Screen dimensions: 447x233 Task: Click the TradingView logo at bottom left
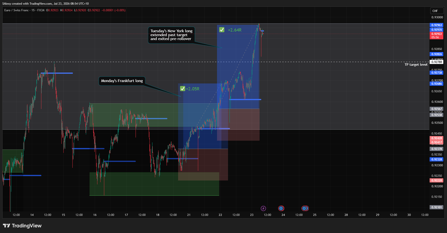pyautogui.click(x=22, y=226)
